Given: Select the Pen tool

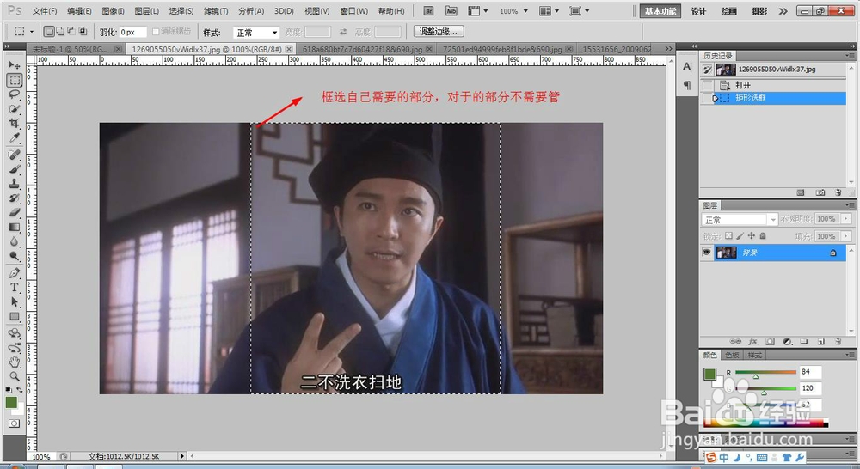Looking at the screenshot, I should point(15,273).
